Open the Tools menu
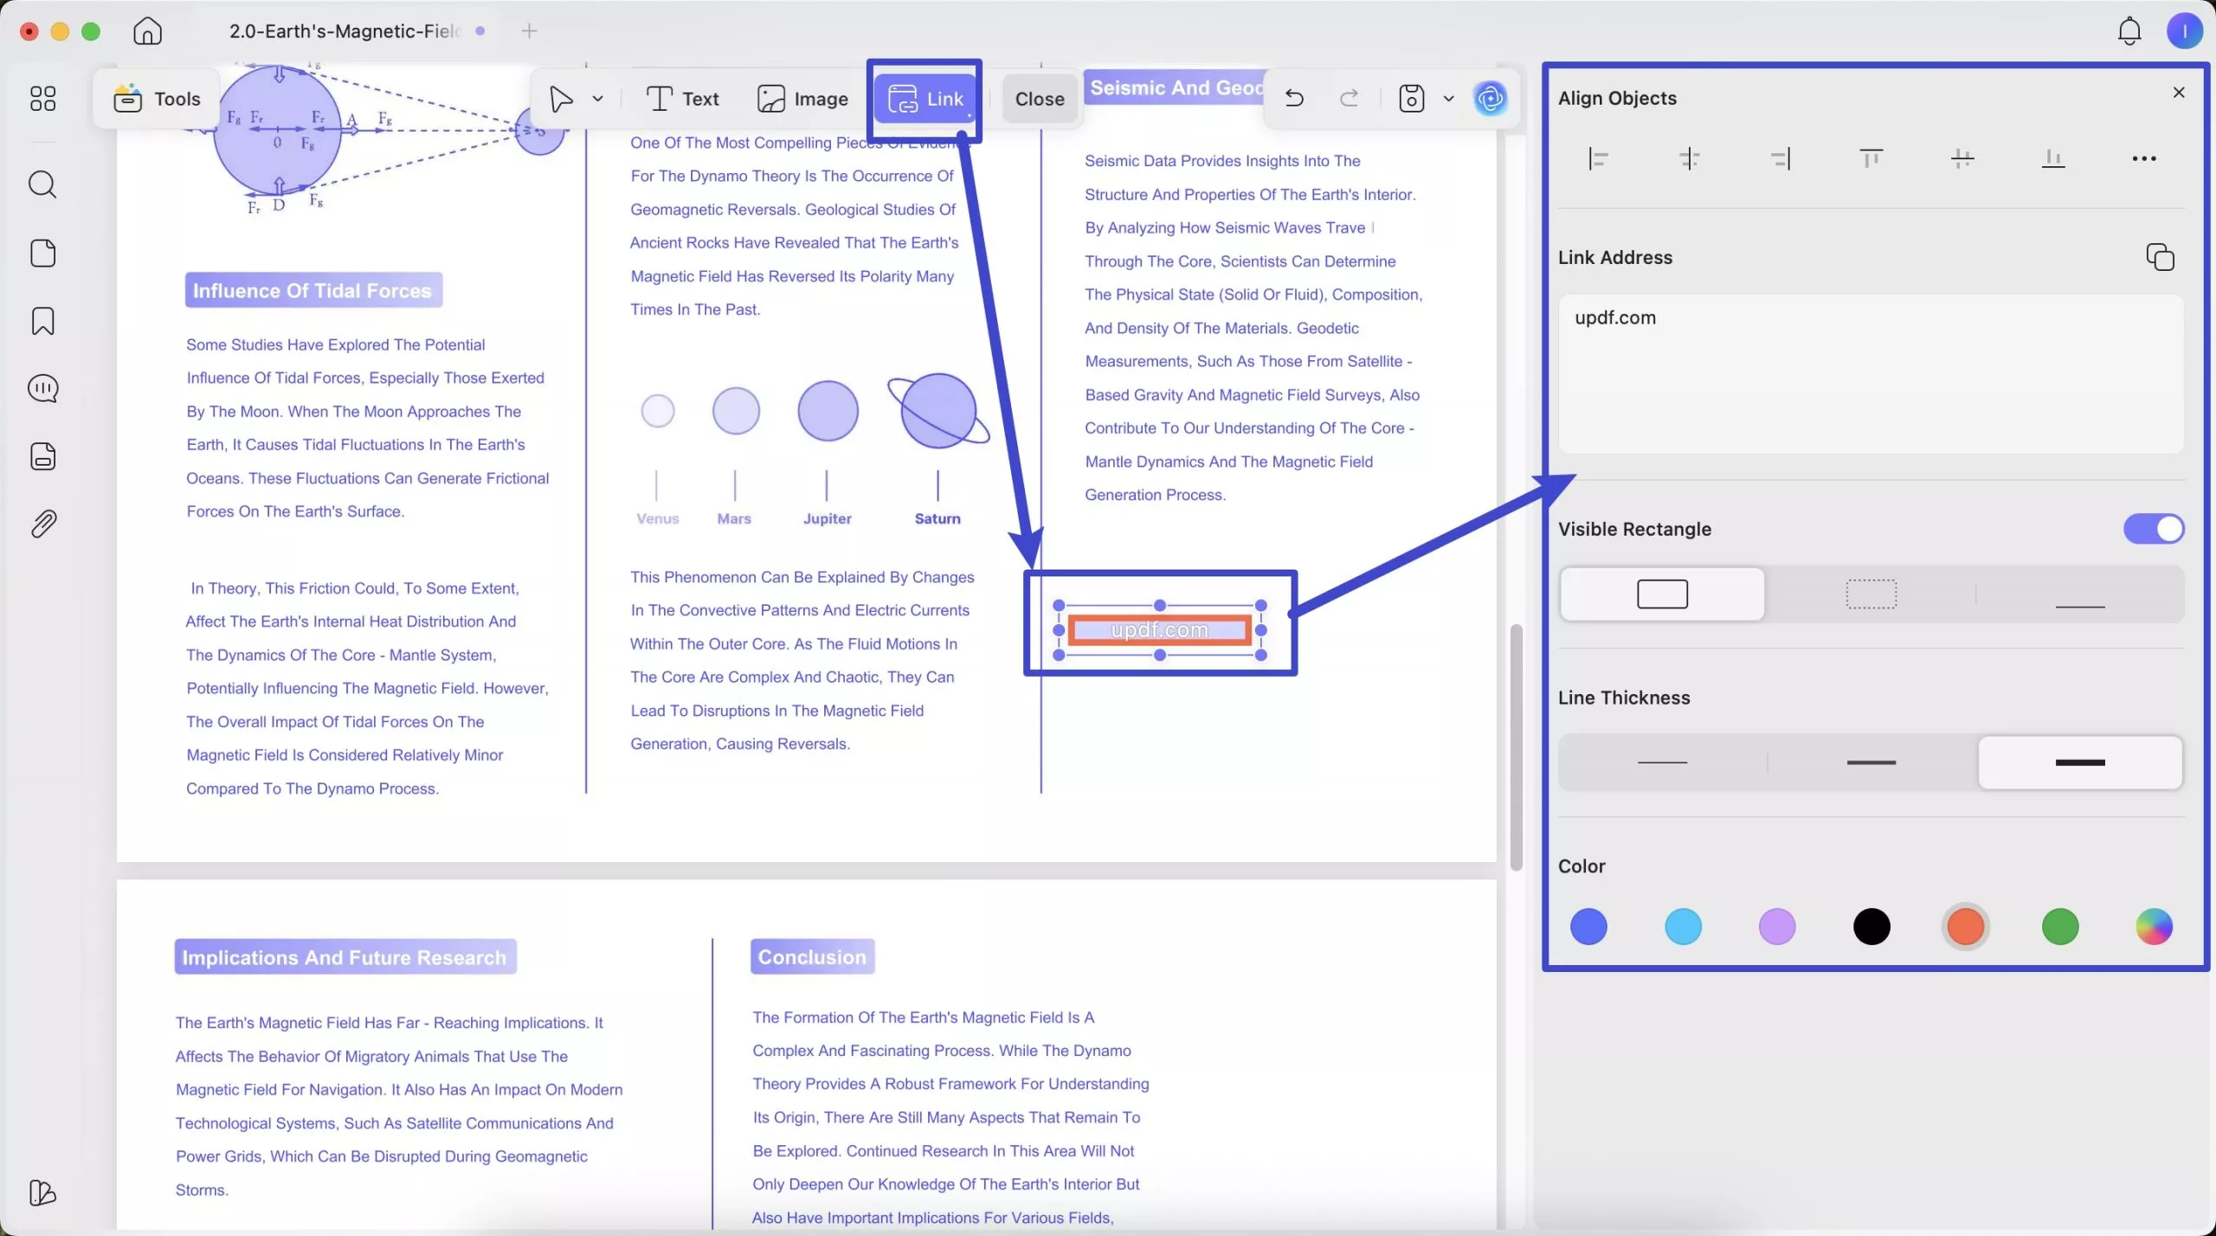The width and height of the screenshot is (2216, 1236). (x=156, y=98)
